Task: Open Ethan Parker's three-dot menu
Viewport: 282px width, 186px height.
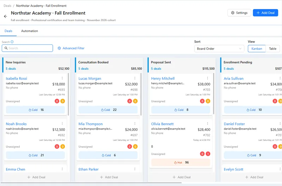Action: [135, 169]
